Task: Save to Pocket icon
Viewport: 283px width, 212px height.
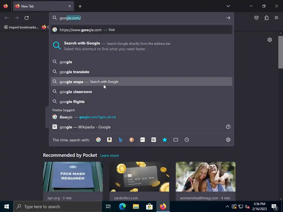Action: [x=256, y=18]
